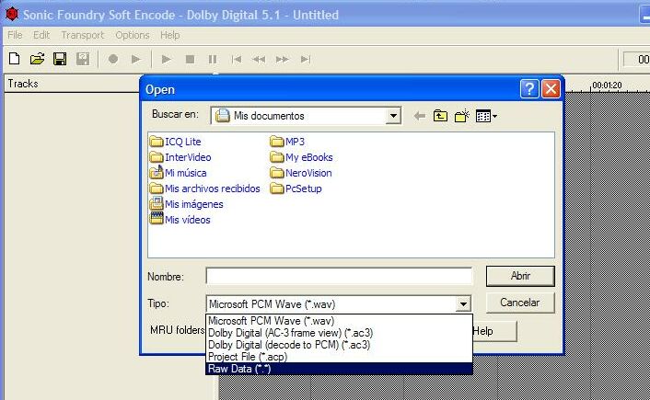The width and height of the screenshot is (650, 400).
Task: Click the Rewind transport button
Action: click(x=259, y=59)
